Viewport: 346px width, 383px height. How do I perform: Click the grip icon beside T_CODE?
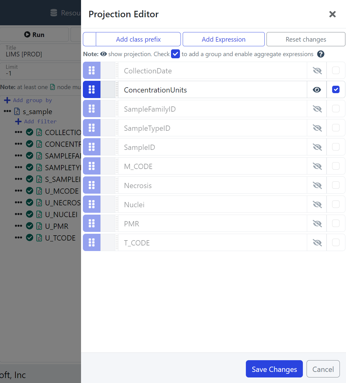coord(92,243)
